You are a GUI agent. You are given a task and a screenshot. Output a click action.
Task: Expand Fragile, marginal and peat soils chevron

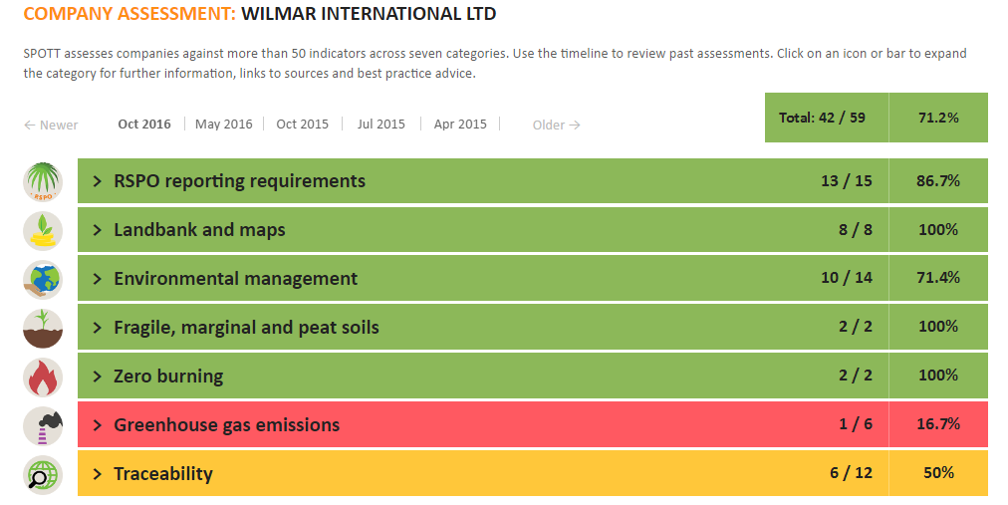click(97, 328)
